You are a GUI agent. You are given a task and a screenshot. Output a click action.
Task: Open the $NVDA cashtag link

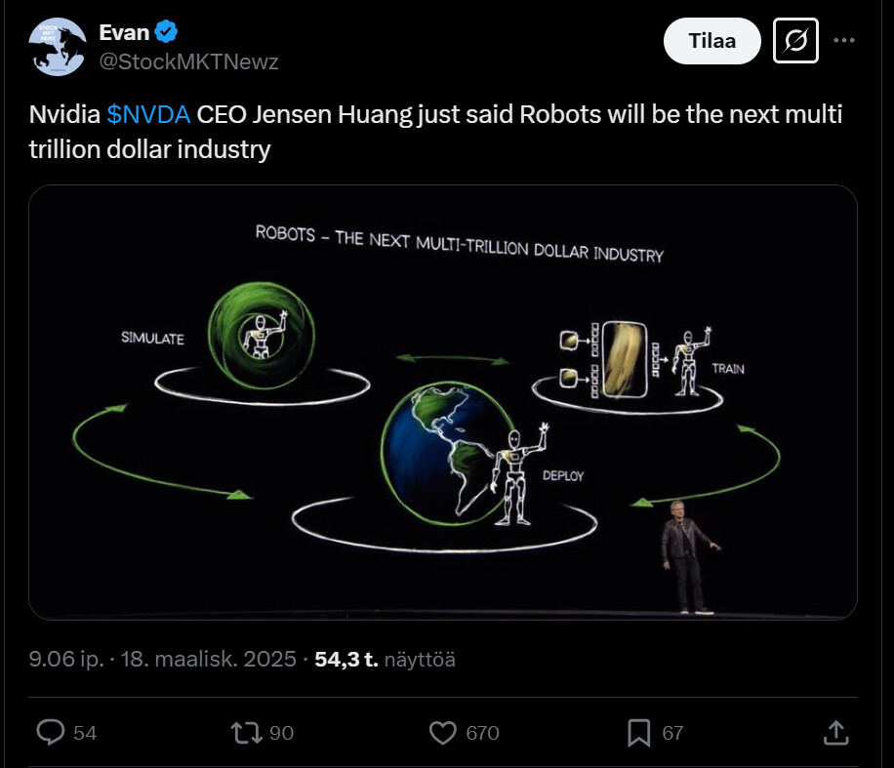(148, 114)
